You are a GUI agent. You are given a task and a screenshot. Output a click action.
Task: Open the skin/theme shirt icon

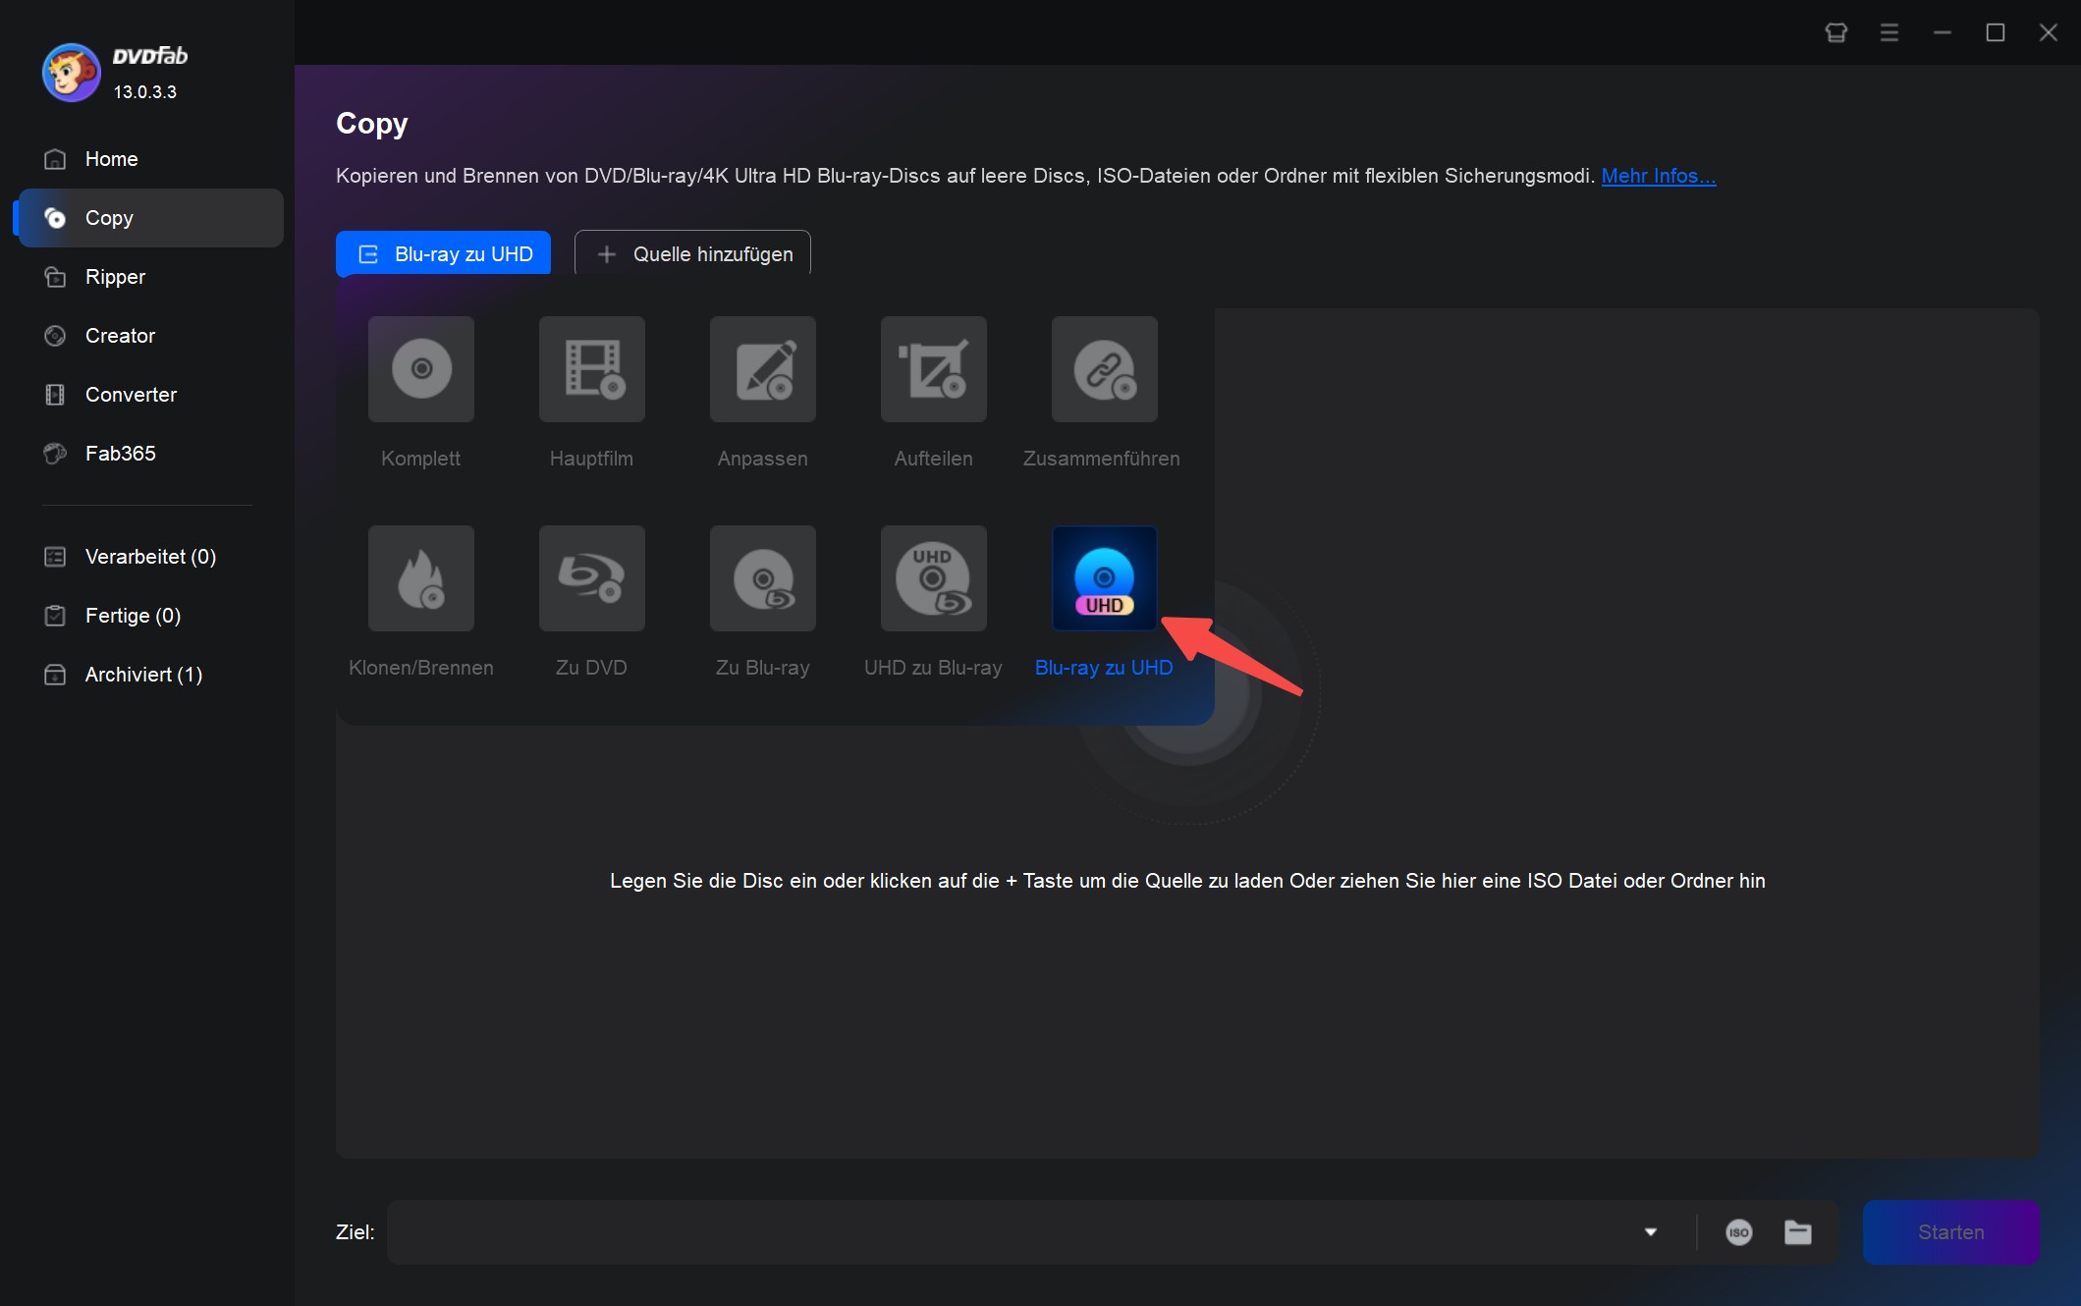coord(1836,32)
